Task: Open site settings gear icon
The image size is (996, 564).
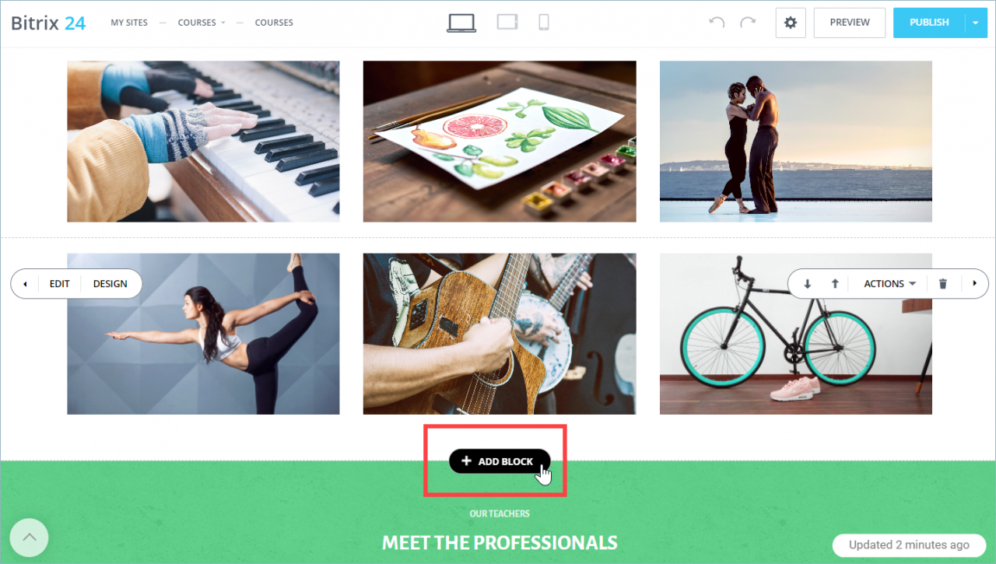Action: point(791,23)
